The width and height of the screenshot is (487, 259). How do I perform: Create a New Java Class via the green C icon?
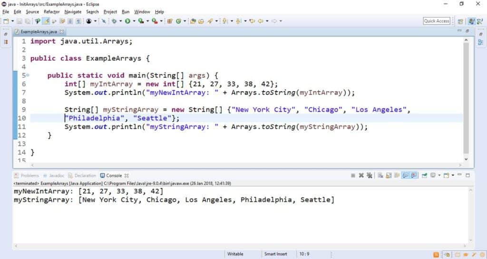point(178,21)
